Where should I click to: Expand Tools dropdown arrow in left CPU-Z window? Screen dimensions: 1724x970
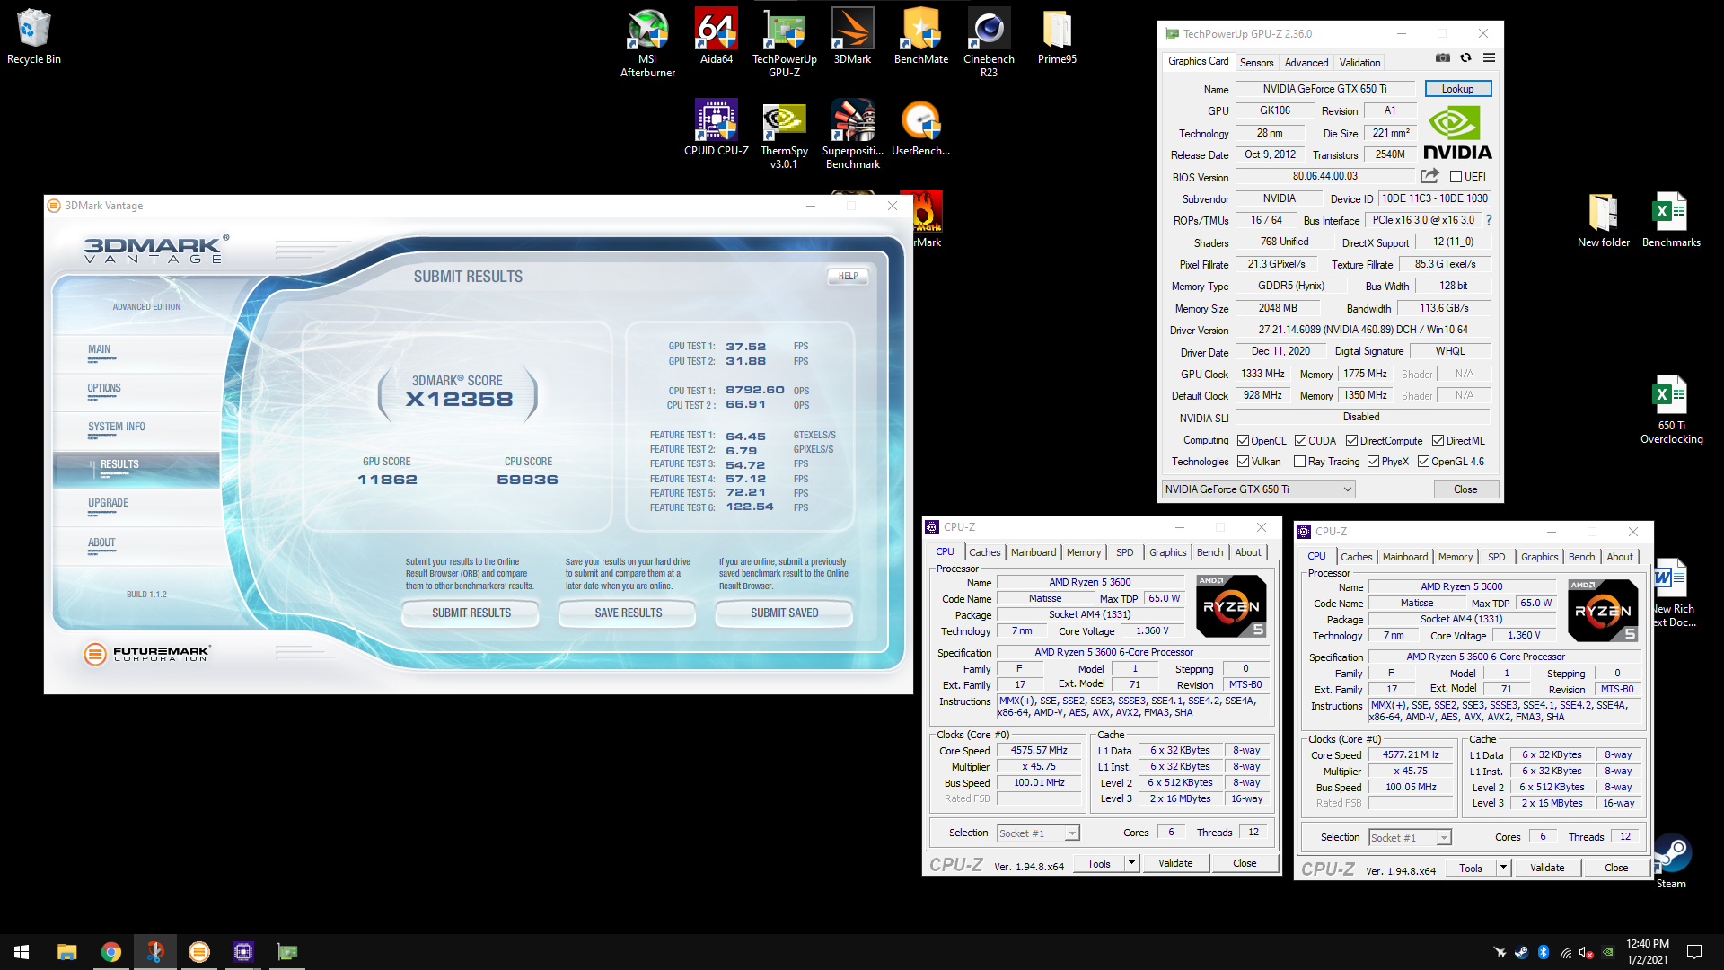1131,863
